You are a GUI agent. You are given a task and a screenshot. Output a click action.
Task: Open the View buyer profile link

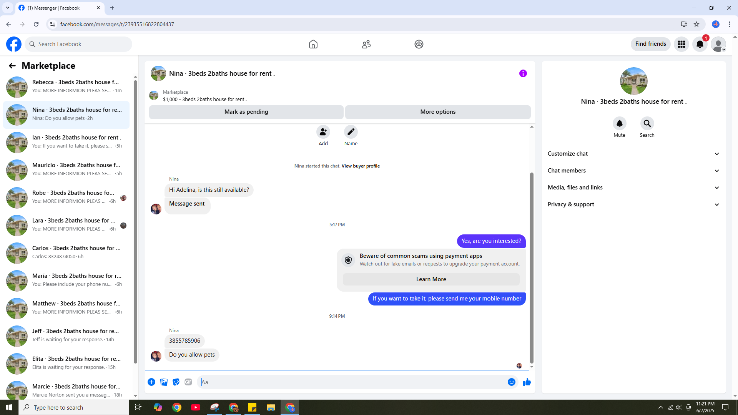tap(360, 166)
